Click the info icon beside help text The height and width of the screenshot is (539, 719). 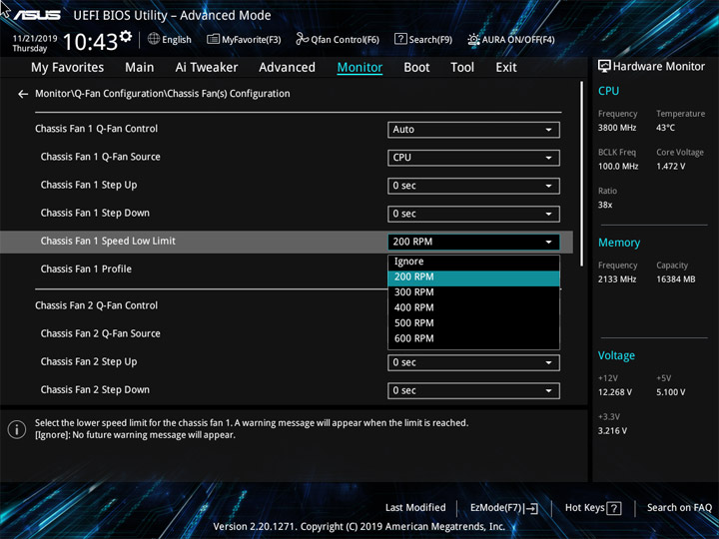coord(17,429)
